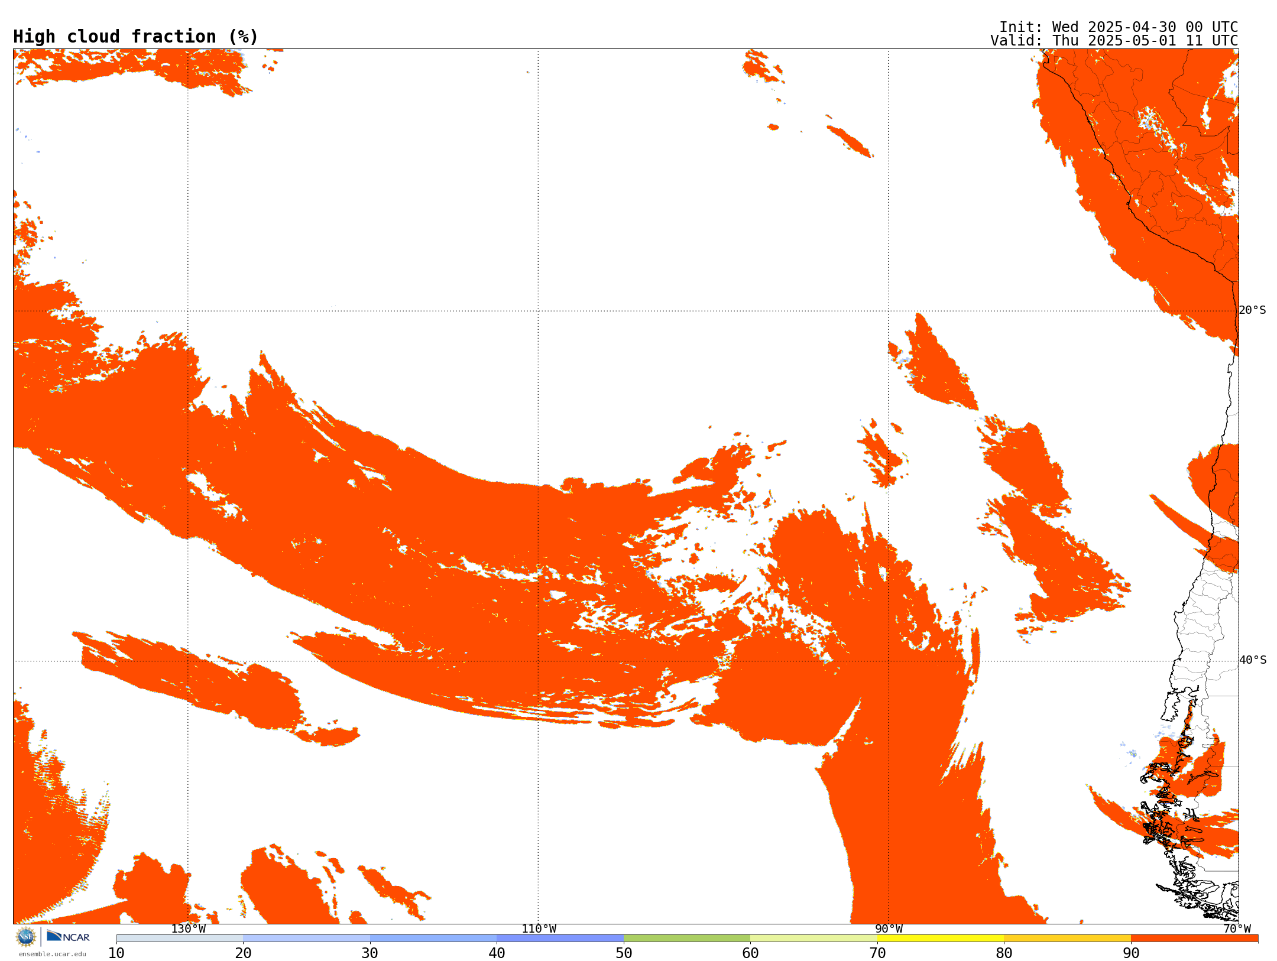Click the blue 30-40 colorbar segment

click(x=433, y=939)
